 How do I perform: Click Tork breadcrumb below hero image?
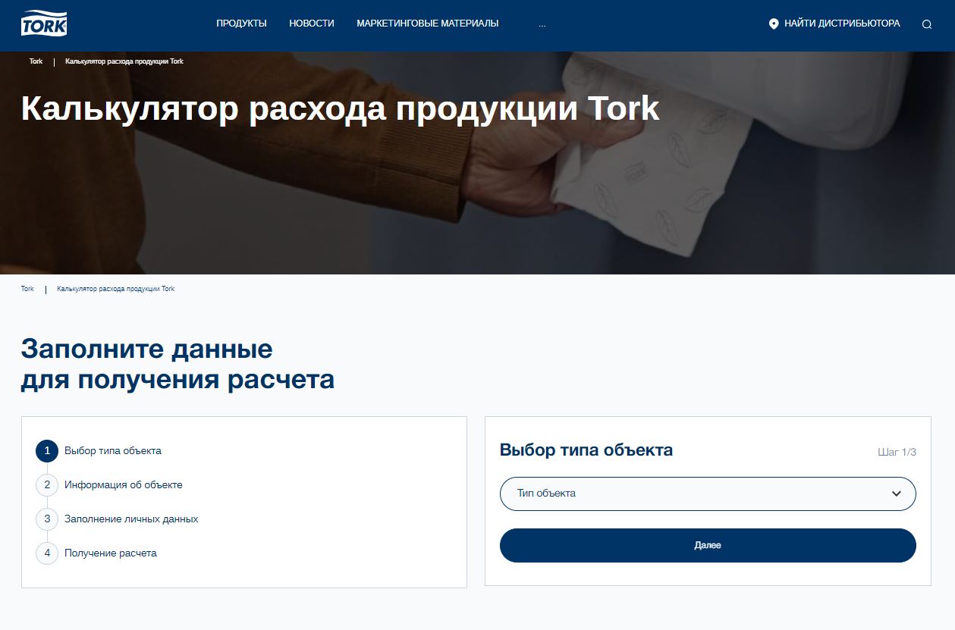[x=27, y=289]
